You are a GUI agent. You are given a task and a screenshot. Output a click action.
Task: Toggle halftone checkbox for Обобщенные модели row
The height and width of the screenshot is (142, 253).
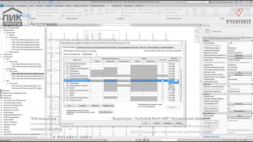click(x=162, y=64)
